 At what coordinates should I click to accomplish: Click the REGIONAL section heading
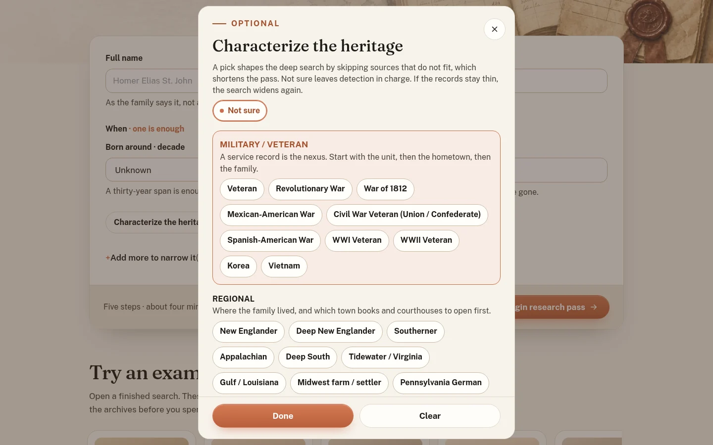233,299
